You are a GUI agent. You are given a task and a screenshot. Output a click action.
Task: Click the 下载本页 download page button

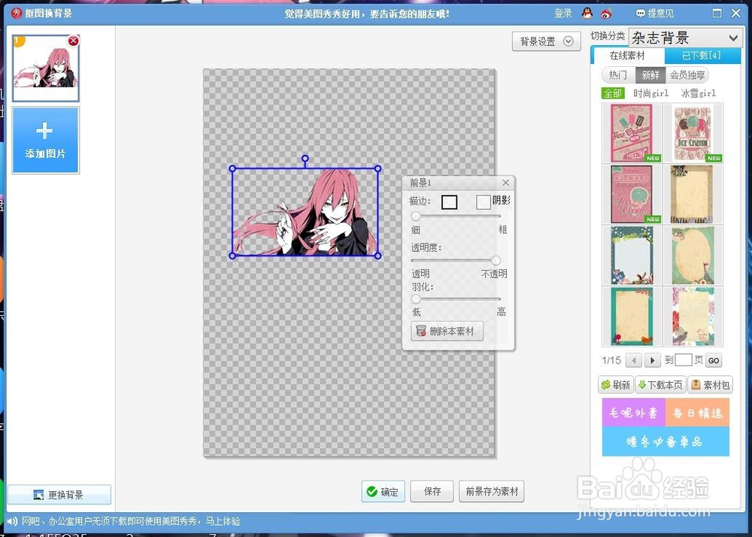660,385
